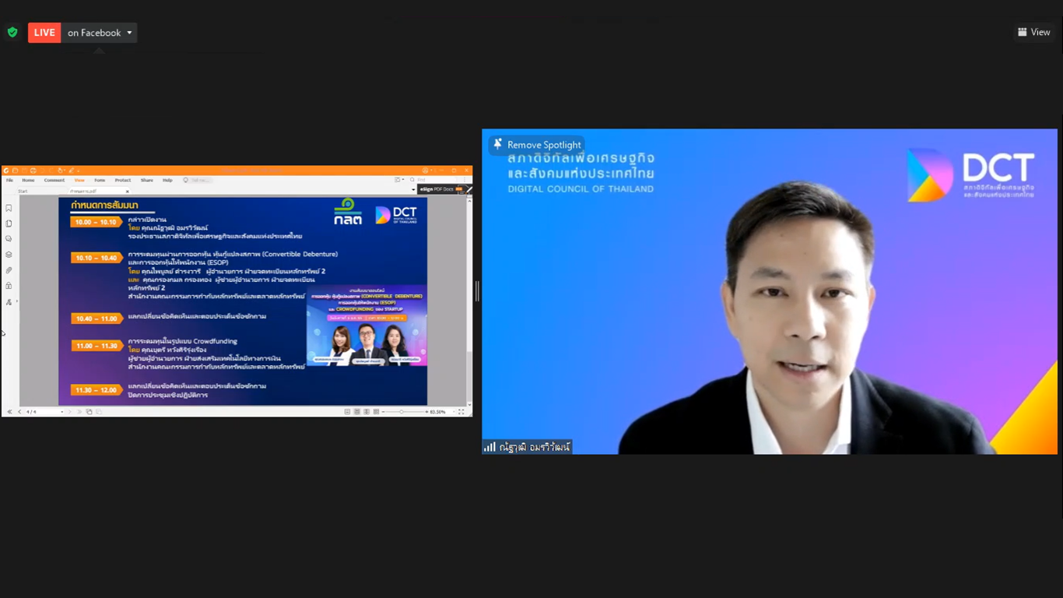Click the green encryption shield icon

[12, 32]
